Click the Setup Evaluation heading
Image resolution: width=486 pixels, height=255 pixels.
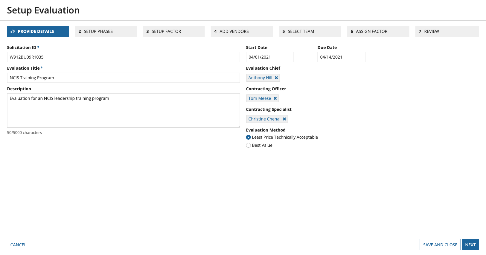[43, 10]
